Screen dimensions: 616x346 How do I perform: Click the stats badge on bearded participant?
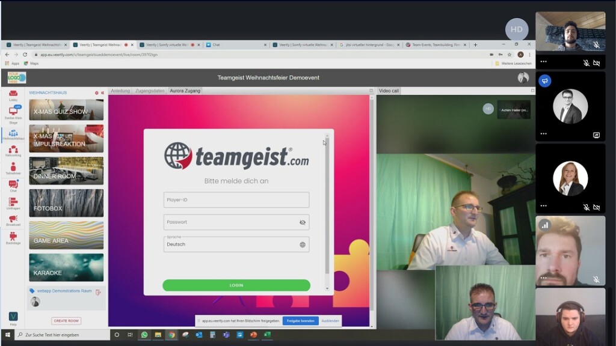pyautogui.click(x=545, y=225)
